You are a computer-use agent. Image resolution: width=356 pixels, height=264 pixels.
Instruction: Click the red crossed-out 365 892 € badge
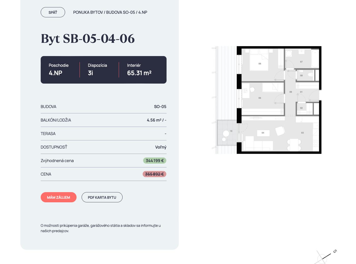[x=154, y=174]
